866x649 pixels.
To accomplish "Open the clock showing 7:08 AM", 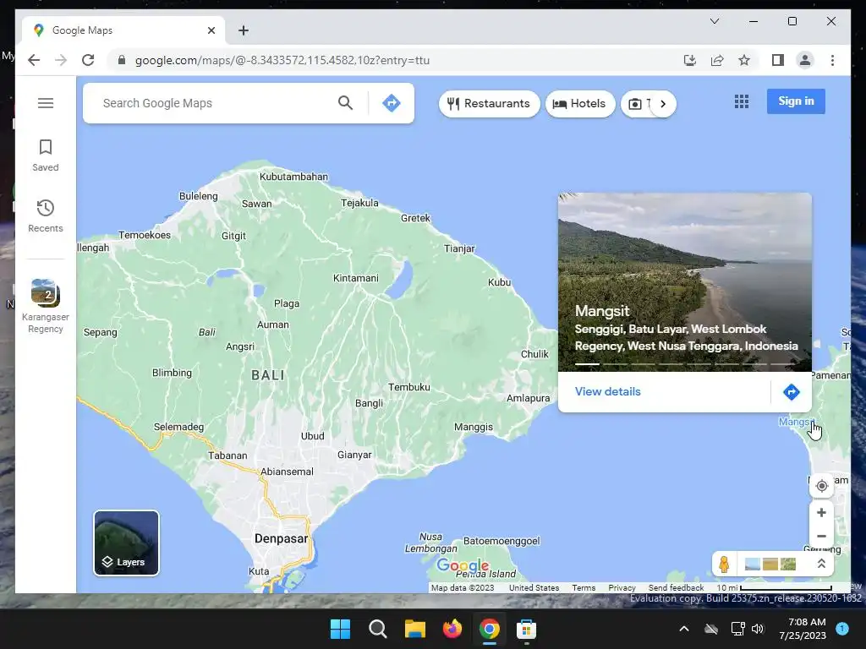I will pos(803,629).
